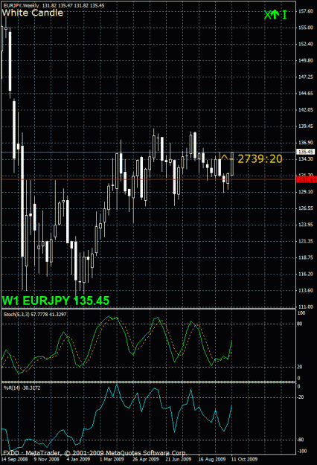
Task: Click the 116.20 price scale value
Action: [x=306, y=274]
